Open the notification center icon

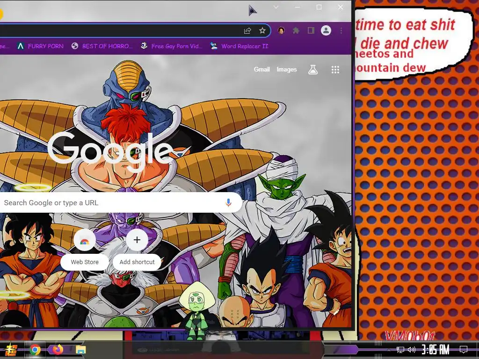pyautogui.click(x=464, y=349)
